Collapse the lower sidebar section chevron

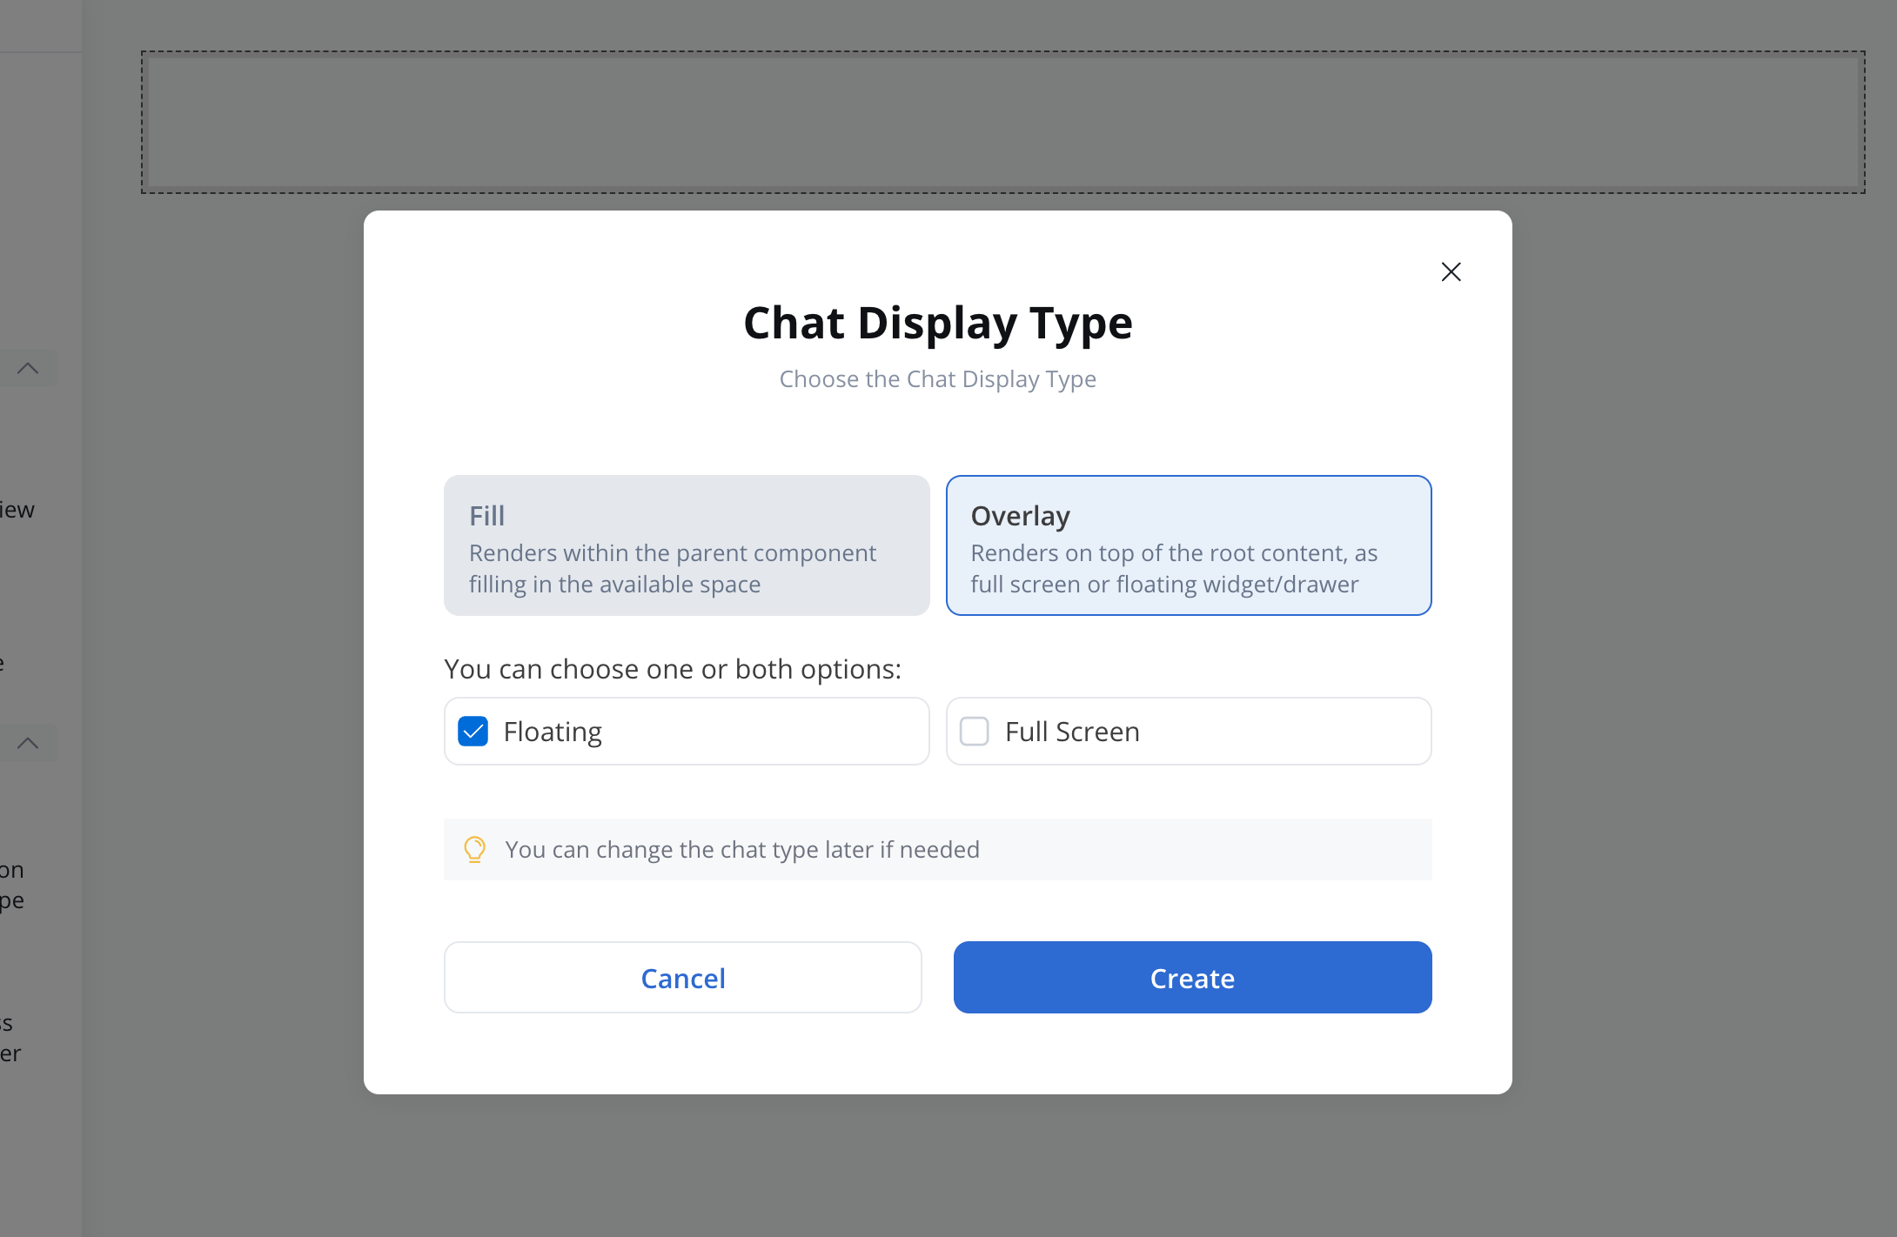click(28, 743)
